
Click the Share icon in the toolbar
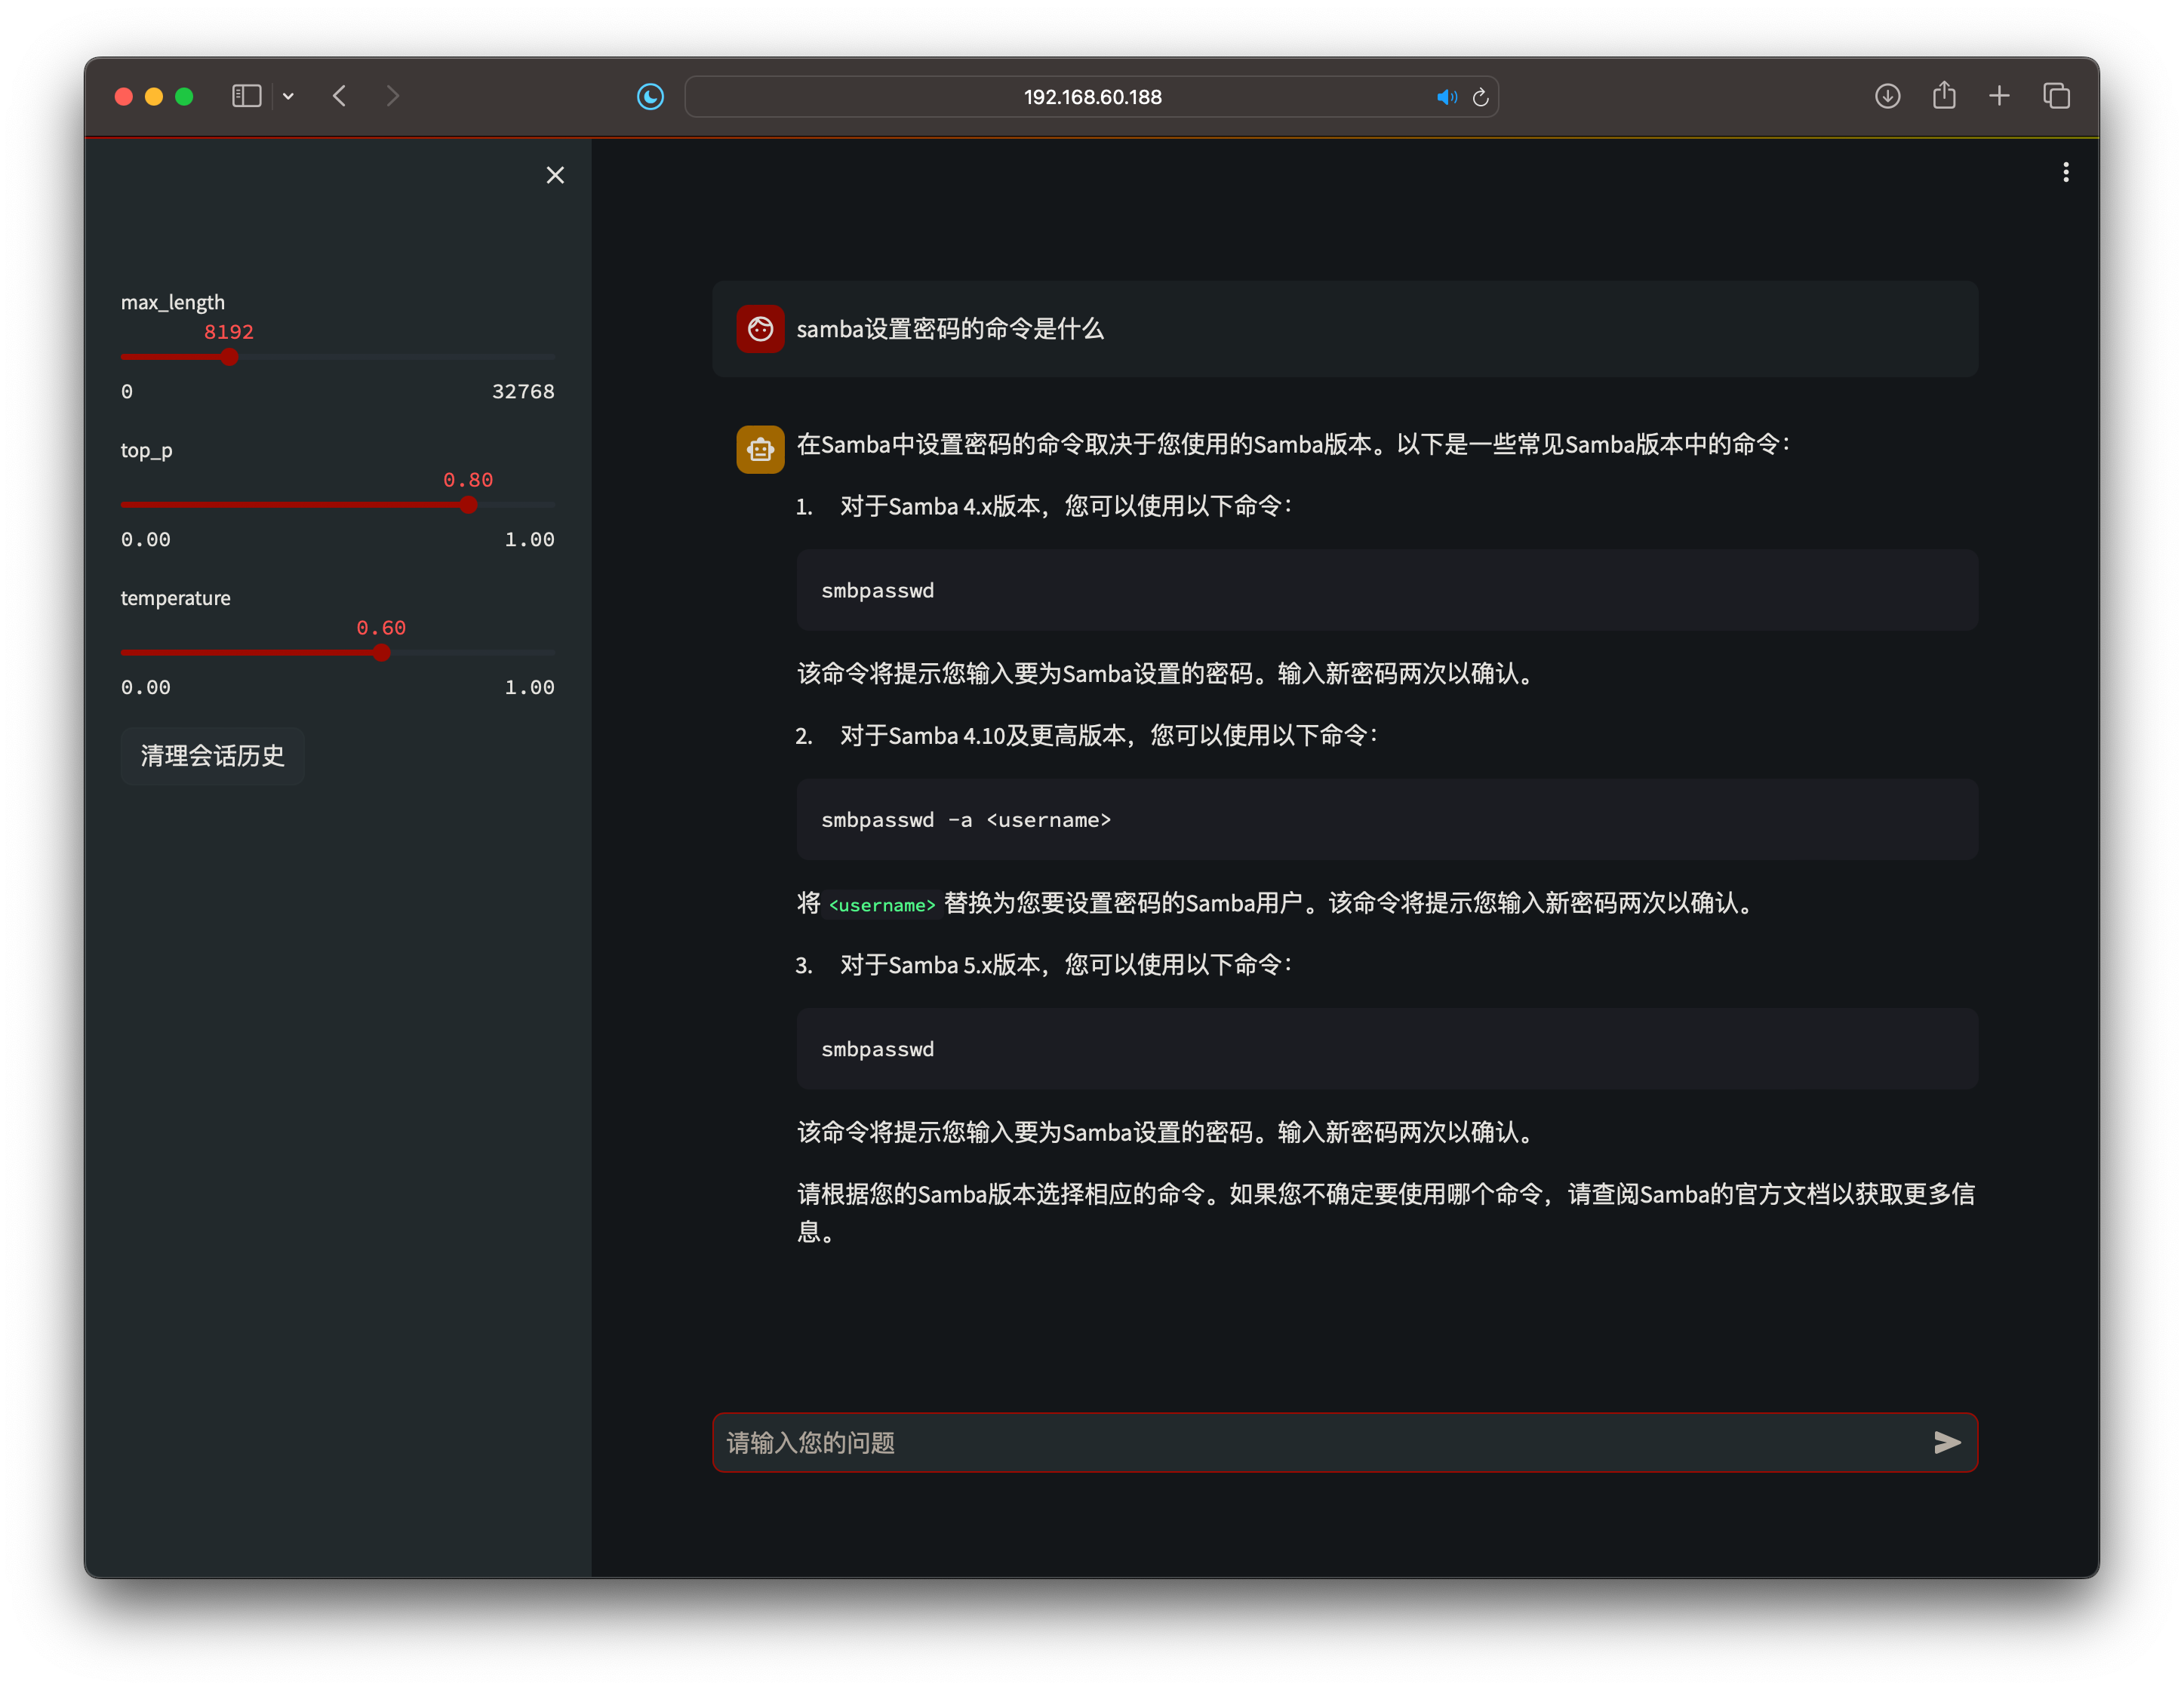click(x=1944, y=95)
